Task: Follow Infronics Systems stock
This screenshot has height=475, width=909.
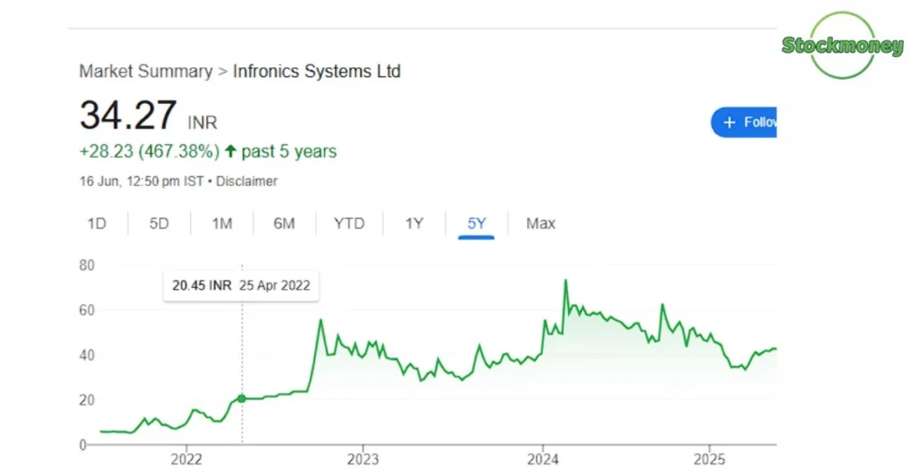Action: (x=744, y=122)
